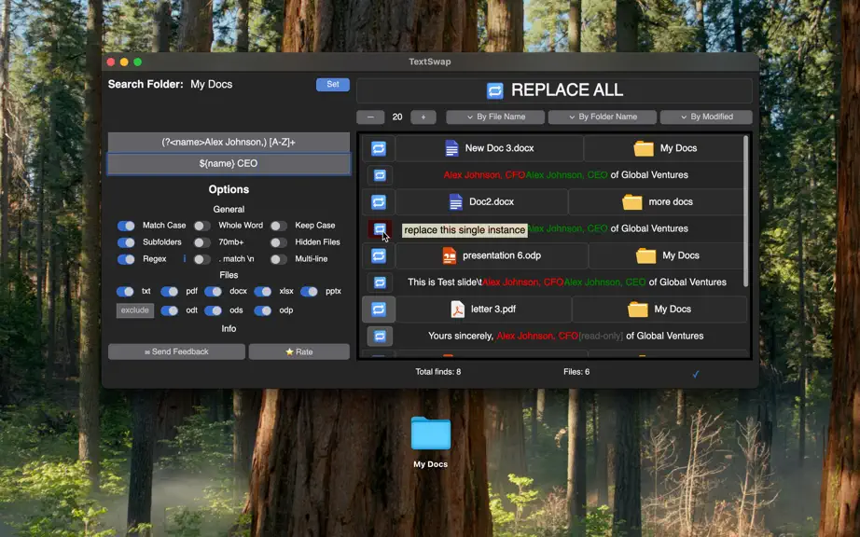The image size is (860, 537).
Task: Click the PDF icon of letter 3.pdf
Action: pos(457,310)
